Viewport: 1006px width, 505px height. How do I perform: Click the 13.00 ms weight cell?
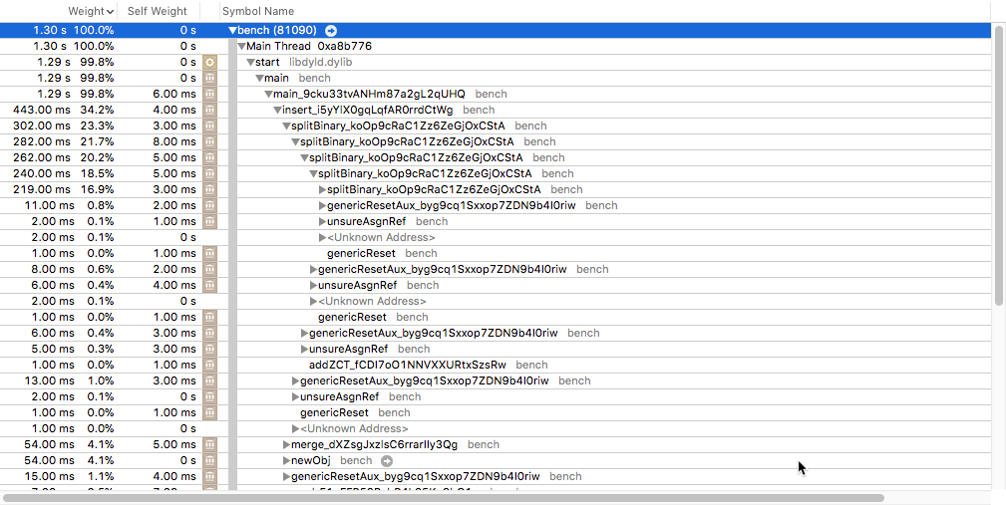pyautogui.click(x=50, y=380)
